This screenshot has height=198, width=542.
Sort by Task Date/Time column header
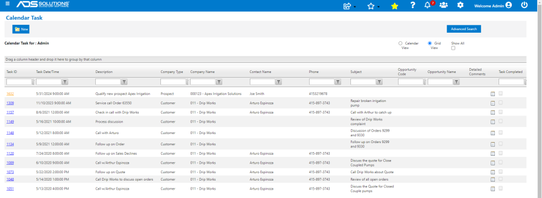[48, 72]
